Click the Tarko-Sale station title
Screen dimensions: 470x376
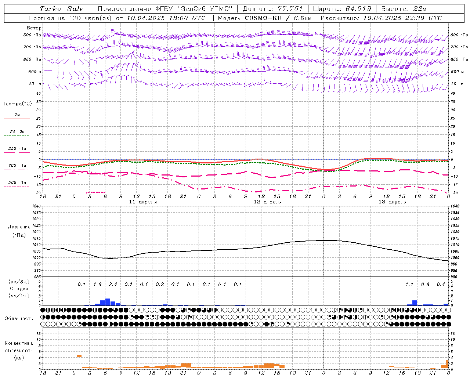coord(62,9)
